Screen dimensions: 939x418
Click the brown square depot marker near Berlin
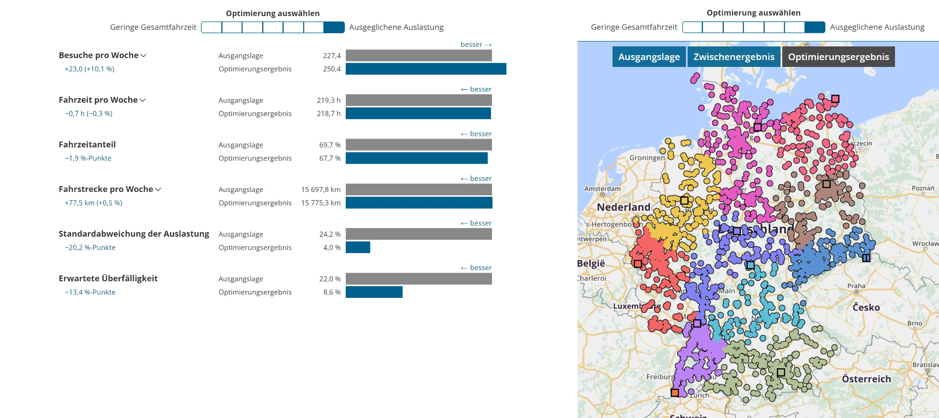[827, 184]
